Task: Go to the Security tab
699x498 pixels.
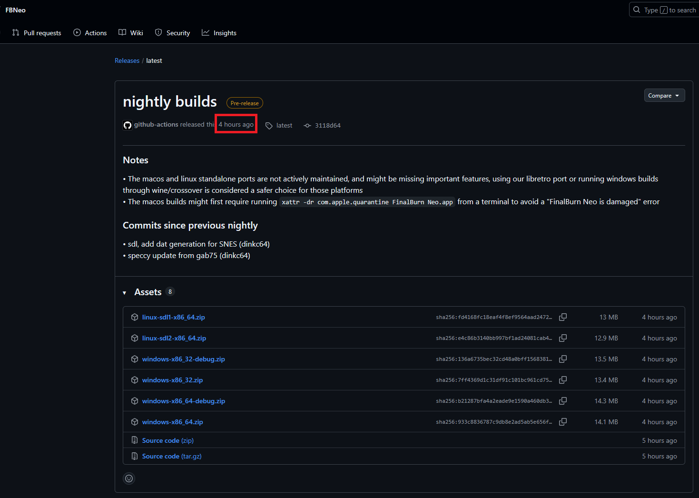Action: click(x=173, y=33)
